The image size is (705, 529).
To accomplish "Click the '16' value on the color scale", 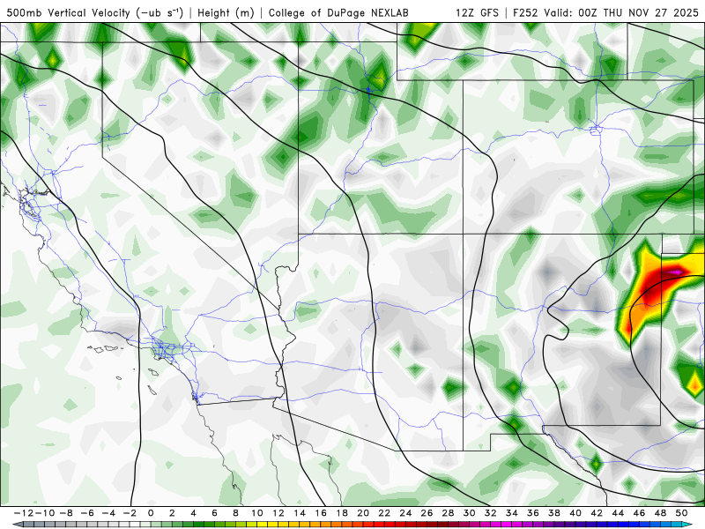I will coord(321,513).
